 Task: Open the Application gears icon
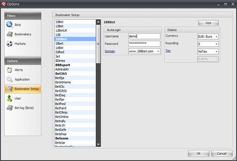9,79
